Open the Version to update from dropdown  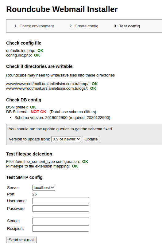(66, 139)
